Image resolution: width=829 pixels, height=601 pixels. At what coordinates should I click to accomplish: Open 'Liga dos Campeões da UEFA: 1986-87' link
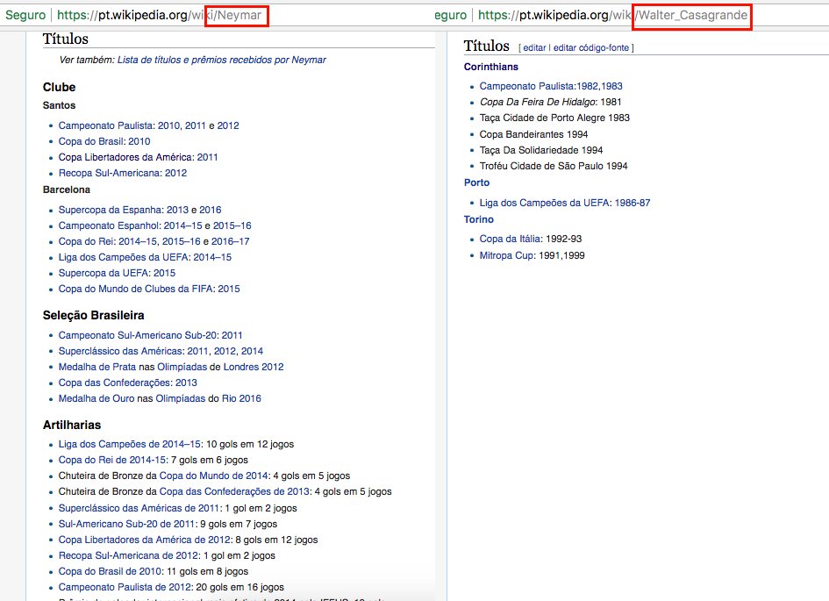[565, 203]
